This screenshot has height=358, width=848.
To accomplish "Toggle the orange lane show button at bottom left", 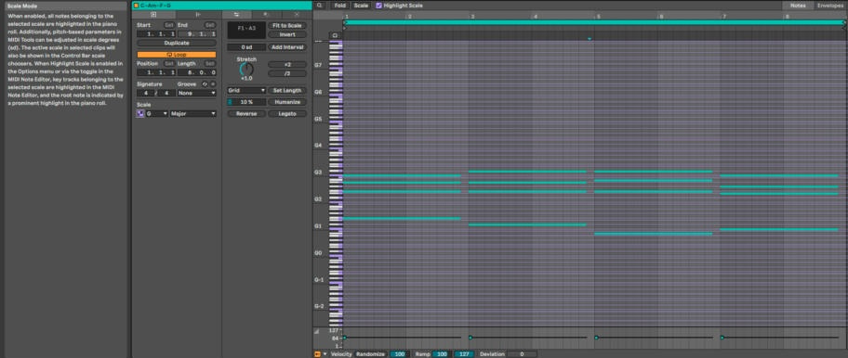I will click(317, 354).
